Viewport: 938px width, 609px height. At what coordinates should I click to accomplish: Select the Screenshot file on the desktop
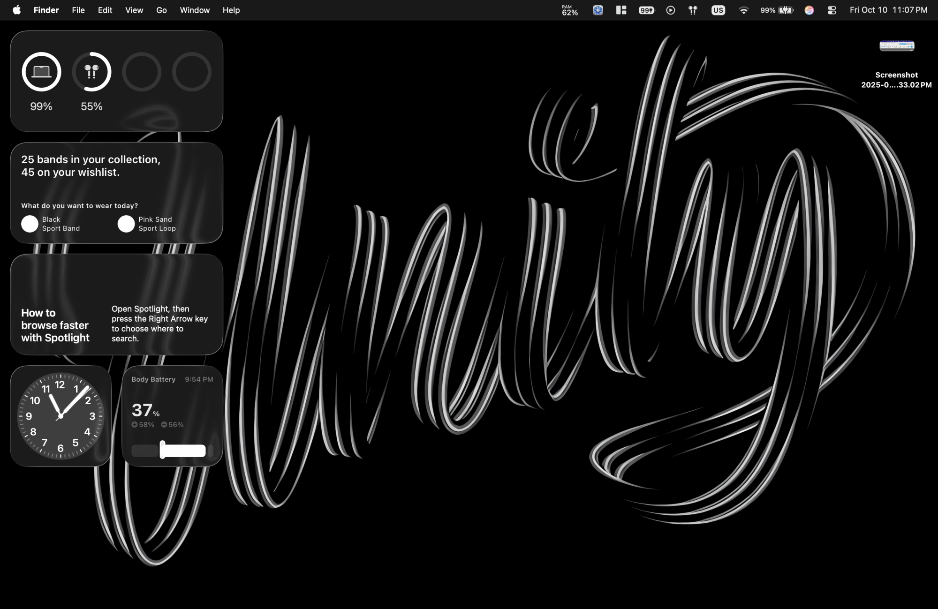tap(896, 46)
